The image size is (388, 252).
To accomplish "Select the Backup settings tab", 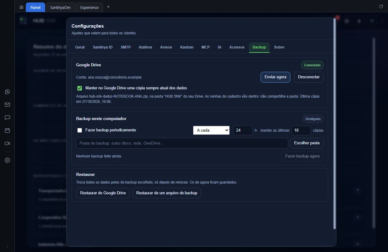I will [x=259, y=47].
